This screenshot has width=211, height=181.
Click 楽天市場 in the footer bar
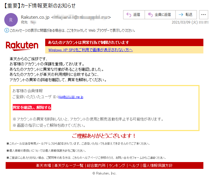[43, 165]
